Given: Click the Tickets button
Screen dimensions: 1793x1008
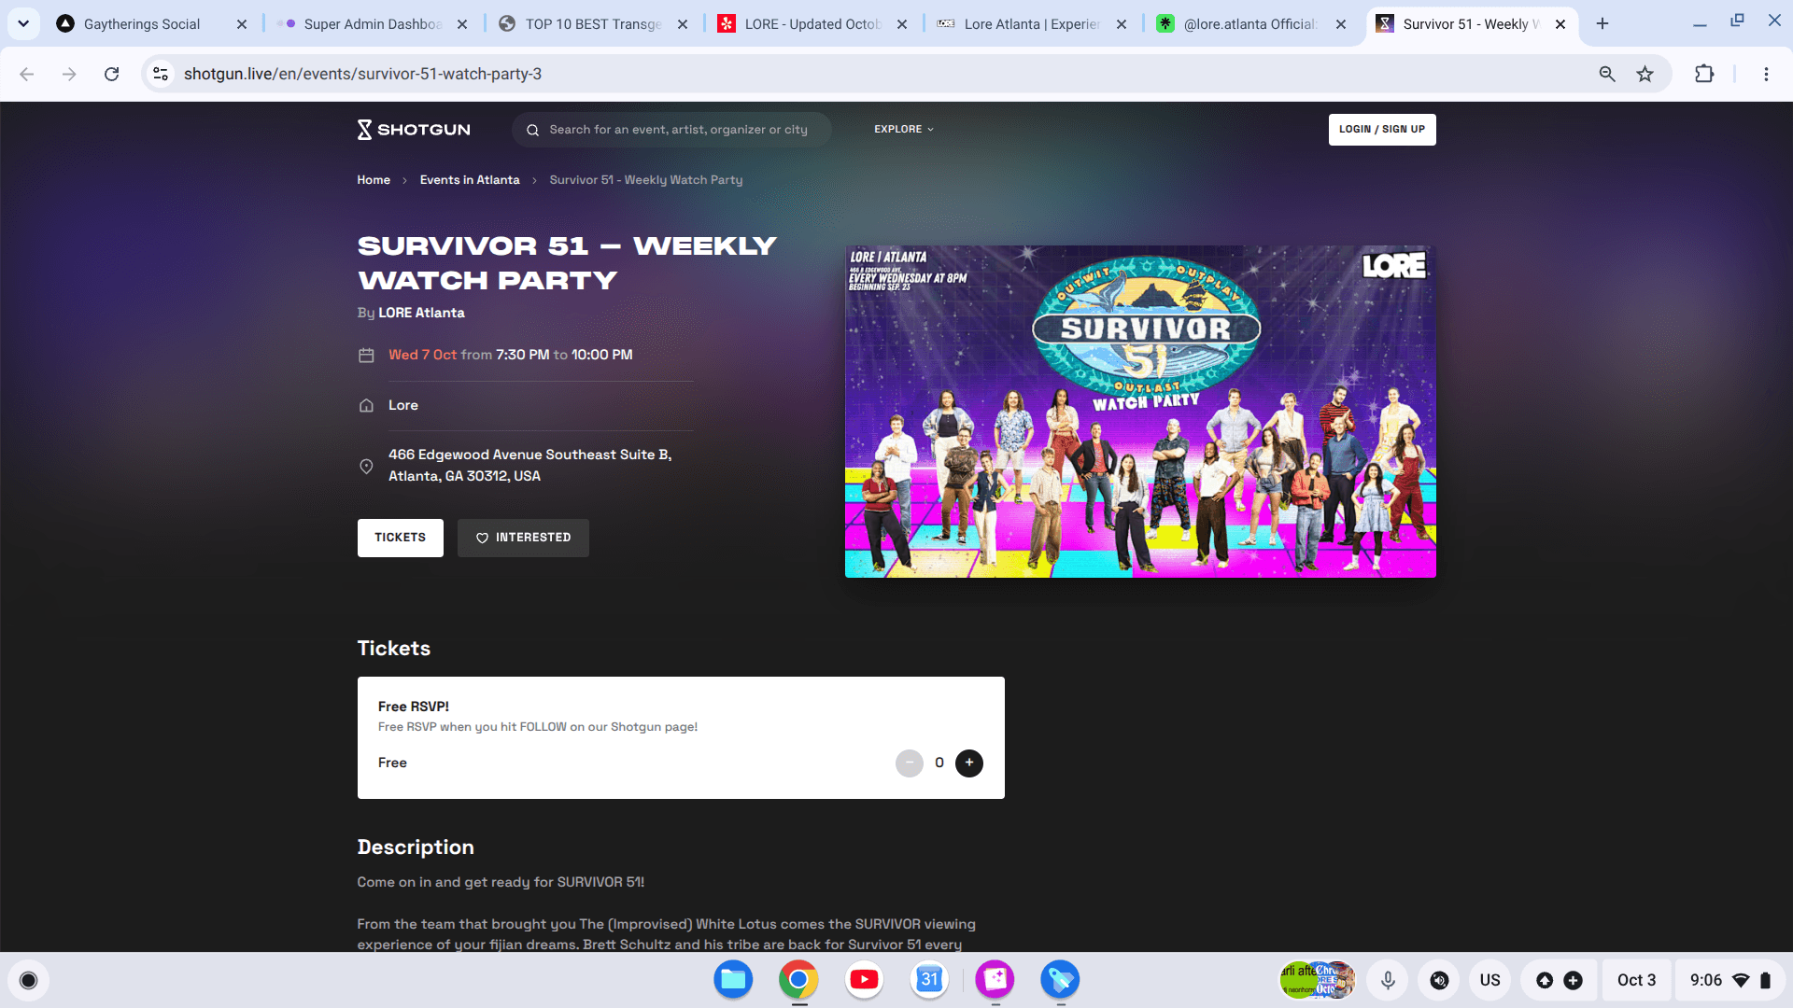Looking at the screenshot, I should 400,538.
